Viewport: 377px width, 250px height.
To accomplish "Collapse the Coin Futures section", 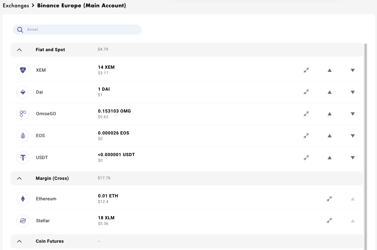I will point(19,241).
